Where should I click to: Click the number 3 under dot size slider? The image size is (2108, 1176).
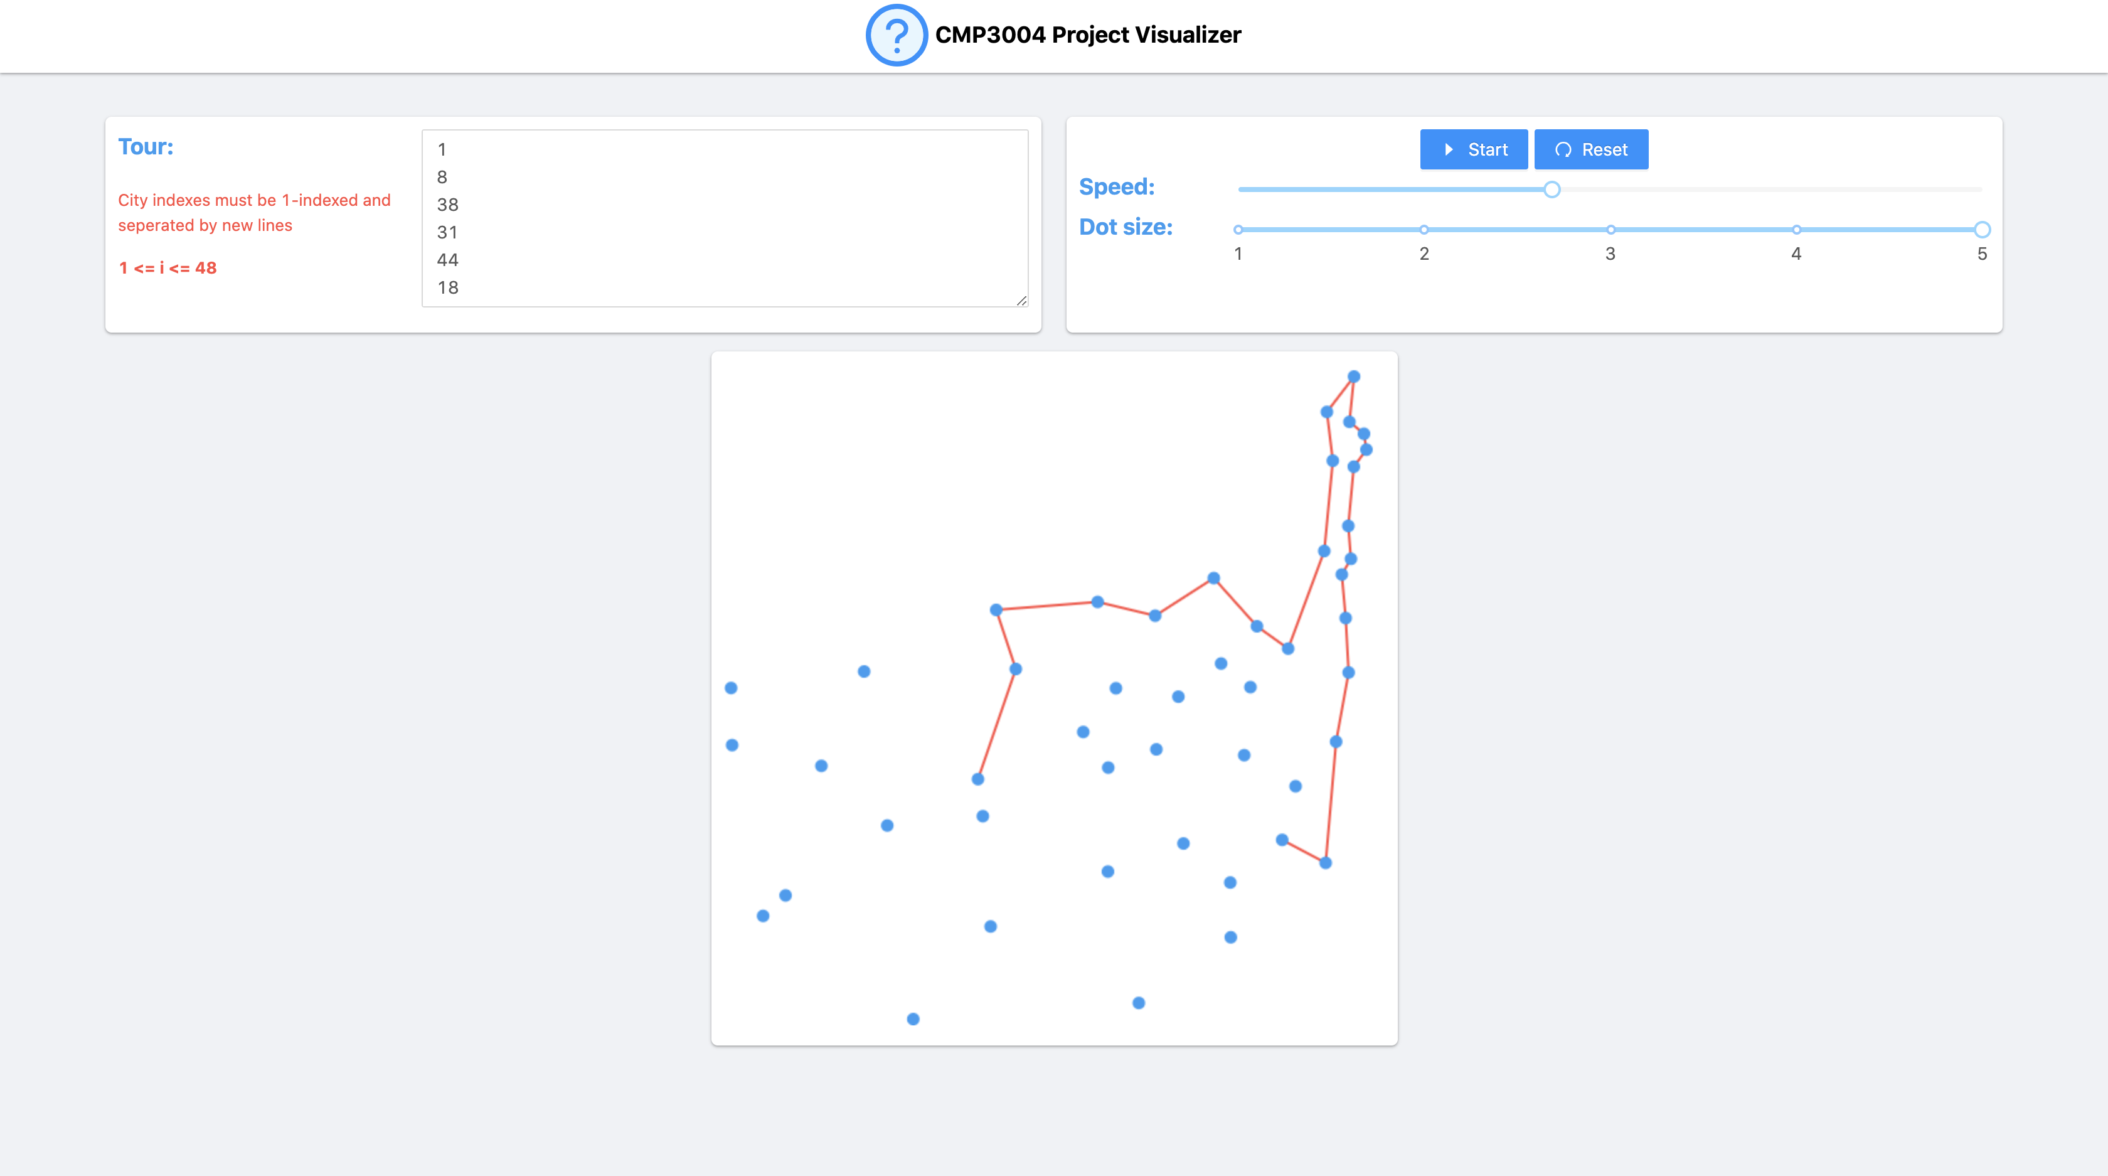pos(1610,255)
